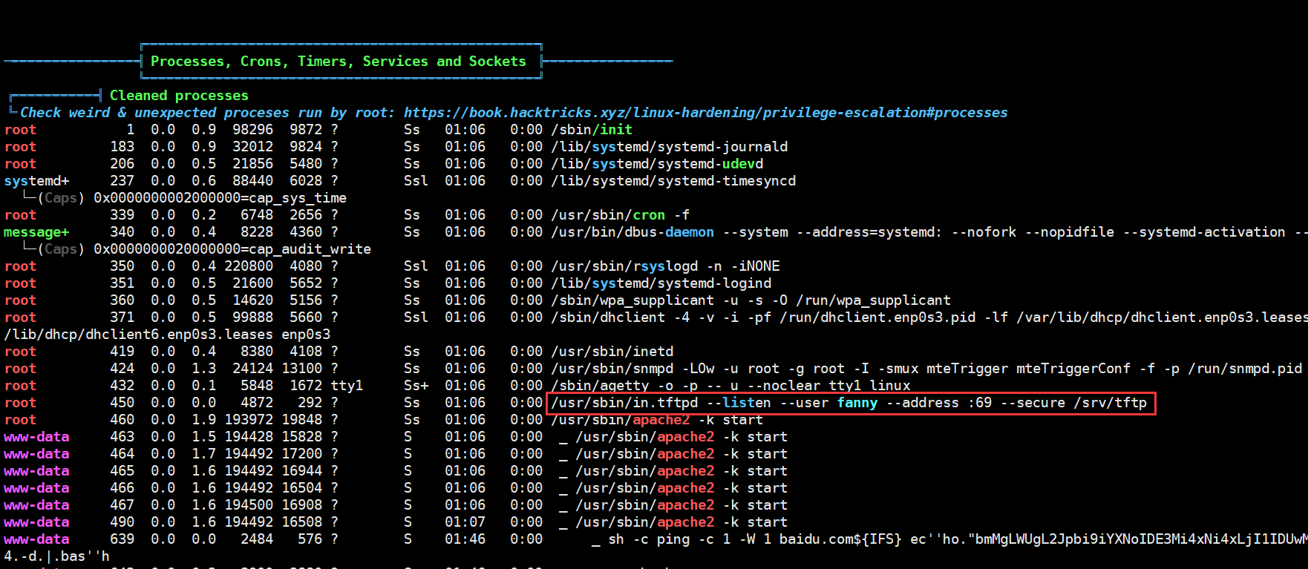Click apache2 command in PID 490 row
This screenshot has height=569, width=1308.
coord(681,522)
